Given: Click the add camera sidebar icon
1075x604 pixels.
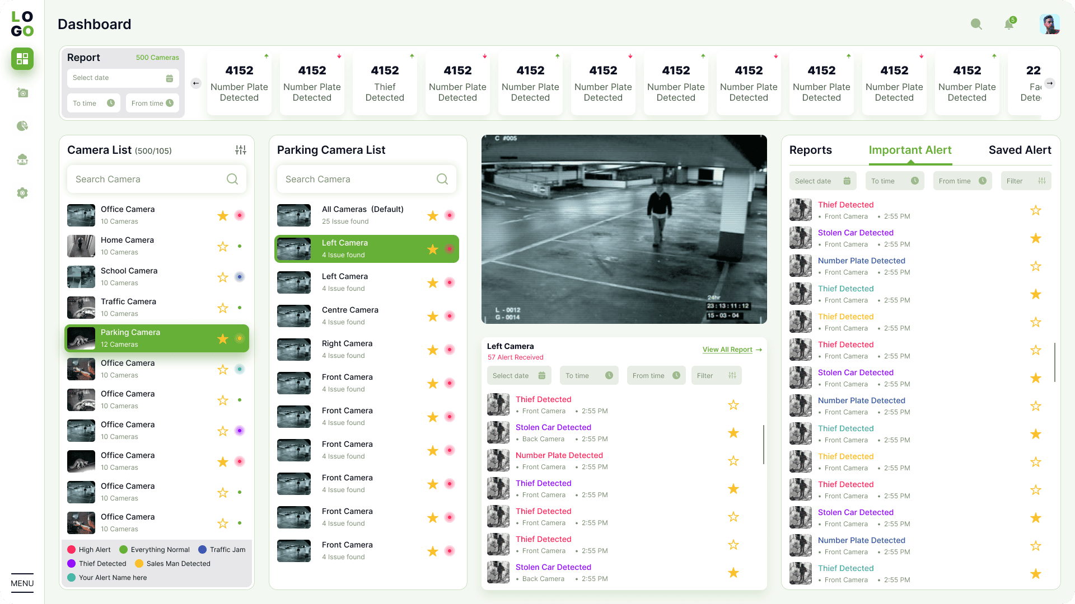Looking at the screenshot, I should [x=22, y=92].
